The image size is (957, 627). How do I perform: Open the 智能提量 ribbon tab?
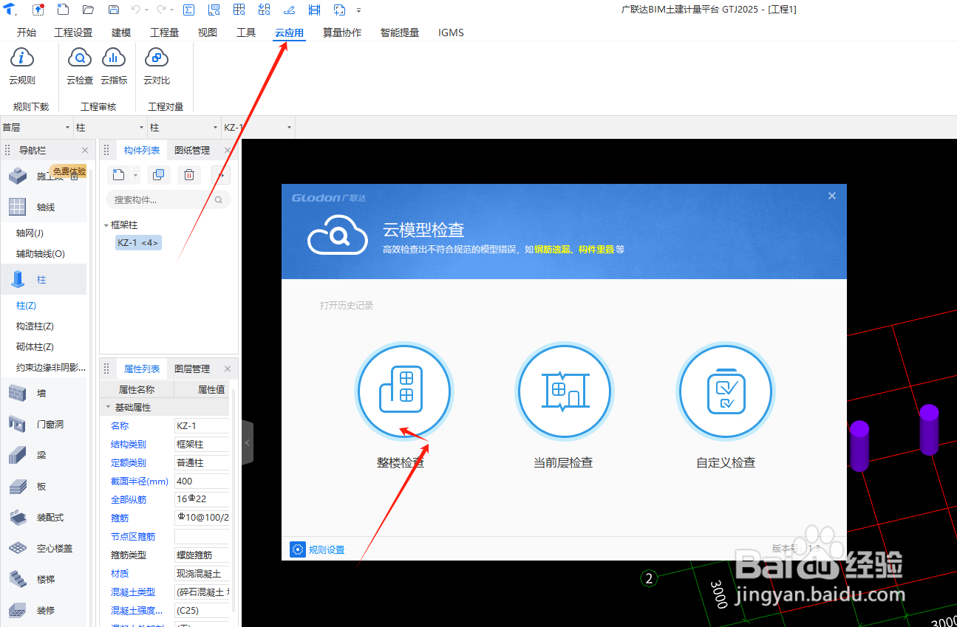(400, 32)
